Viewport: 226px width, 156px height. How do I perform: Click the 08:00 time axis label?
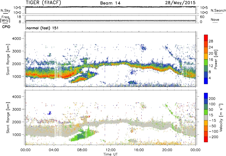click(x=82, y=150)
